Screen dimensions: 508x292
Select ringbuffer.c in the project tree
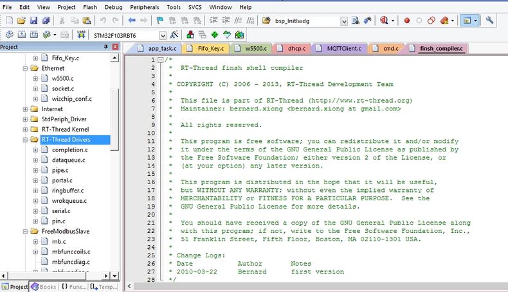pos(68,191)
